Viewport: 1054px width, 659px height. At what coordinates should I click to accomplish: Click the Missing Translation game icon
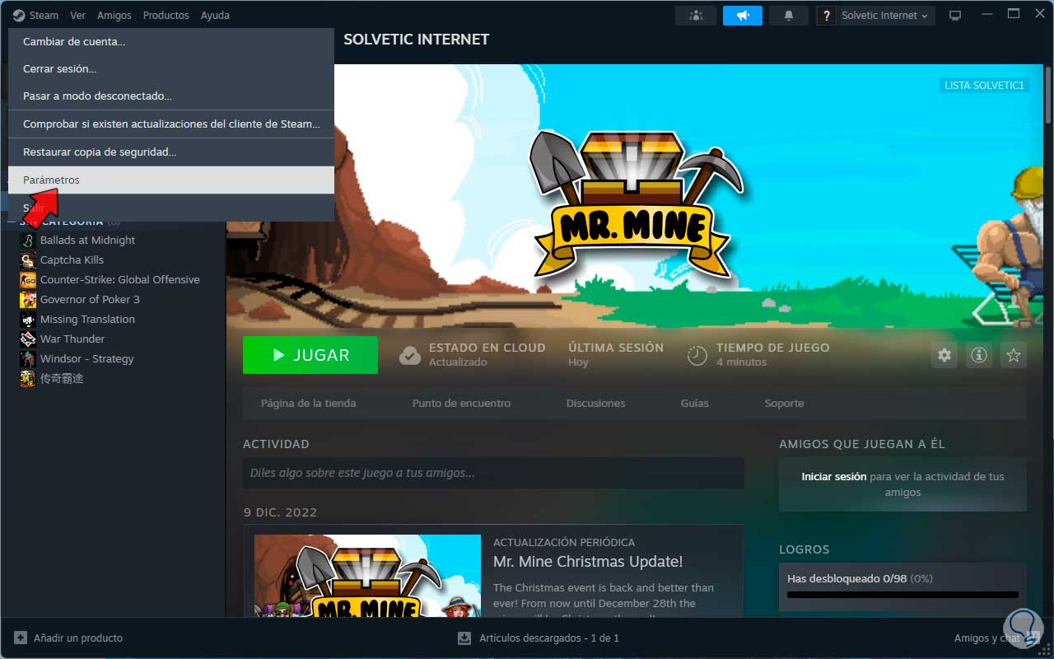[x=28, y=319]
